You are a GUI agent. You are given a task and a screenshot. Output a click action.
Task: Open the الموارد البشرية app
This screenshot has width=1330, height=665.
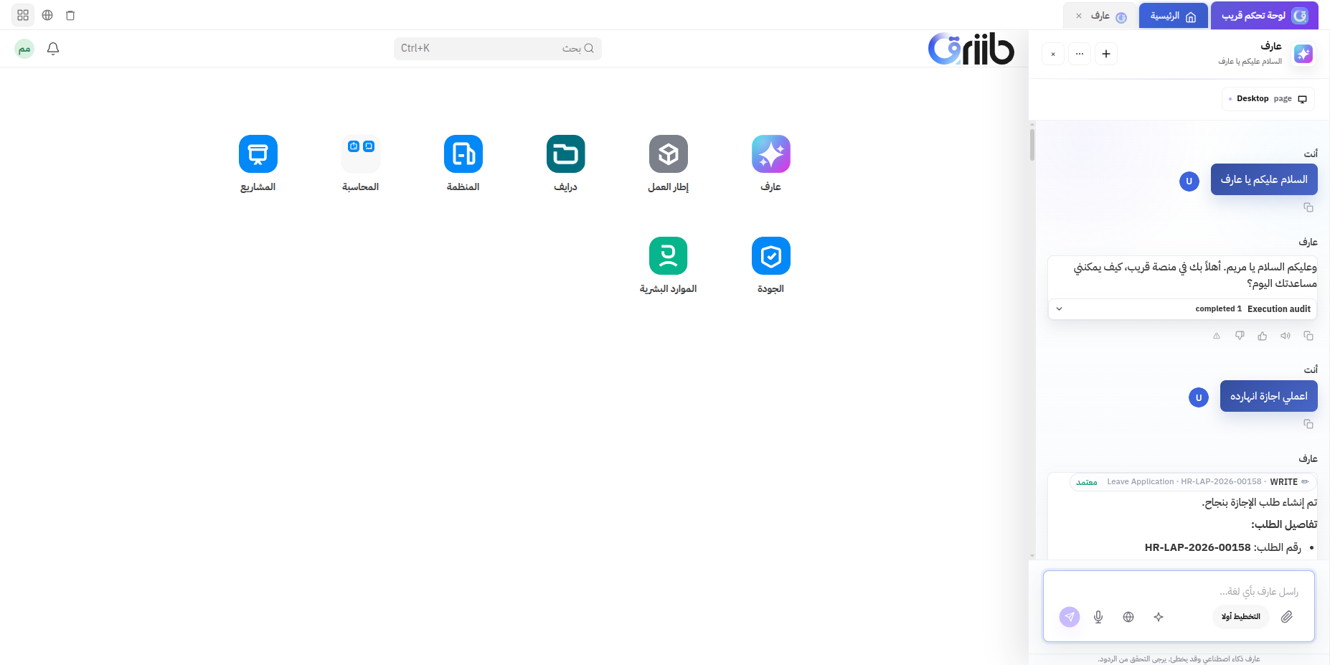tap(668, 256)
